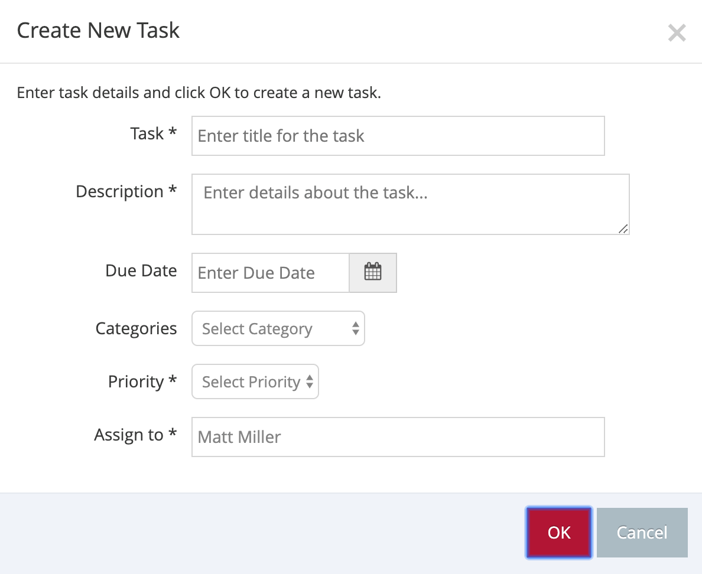Click the "Categories" label
The width and height of the screenshot is (702, 574).
136,329
